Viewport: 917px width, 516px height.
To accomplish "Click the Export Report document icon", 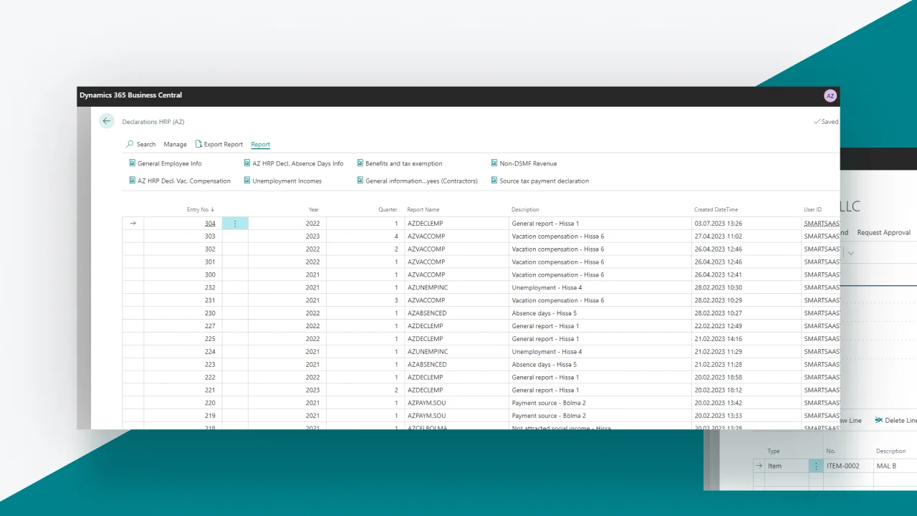I will 198,144.
